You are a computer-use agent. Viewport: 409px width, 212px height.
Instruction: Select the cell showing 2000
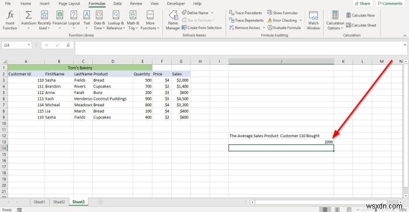[281, 142]
